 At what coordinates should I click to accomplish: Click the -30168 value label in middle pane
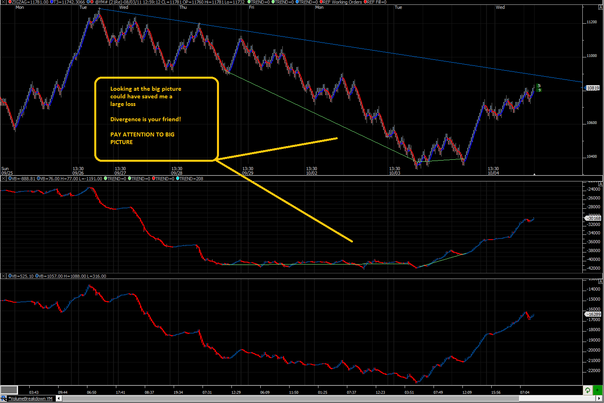(594, 218)
